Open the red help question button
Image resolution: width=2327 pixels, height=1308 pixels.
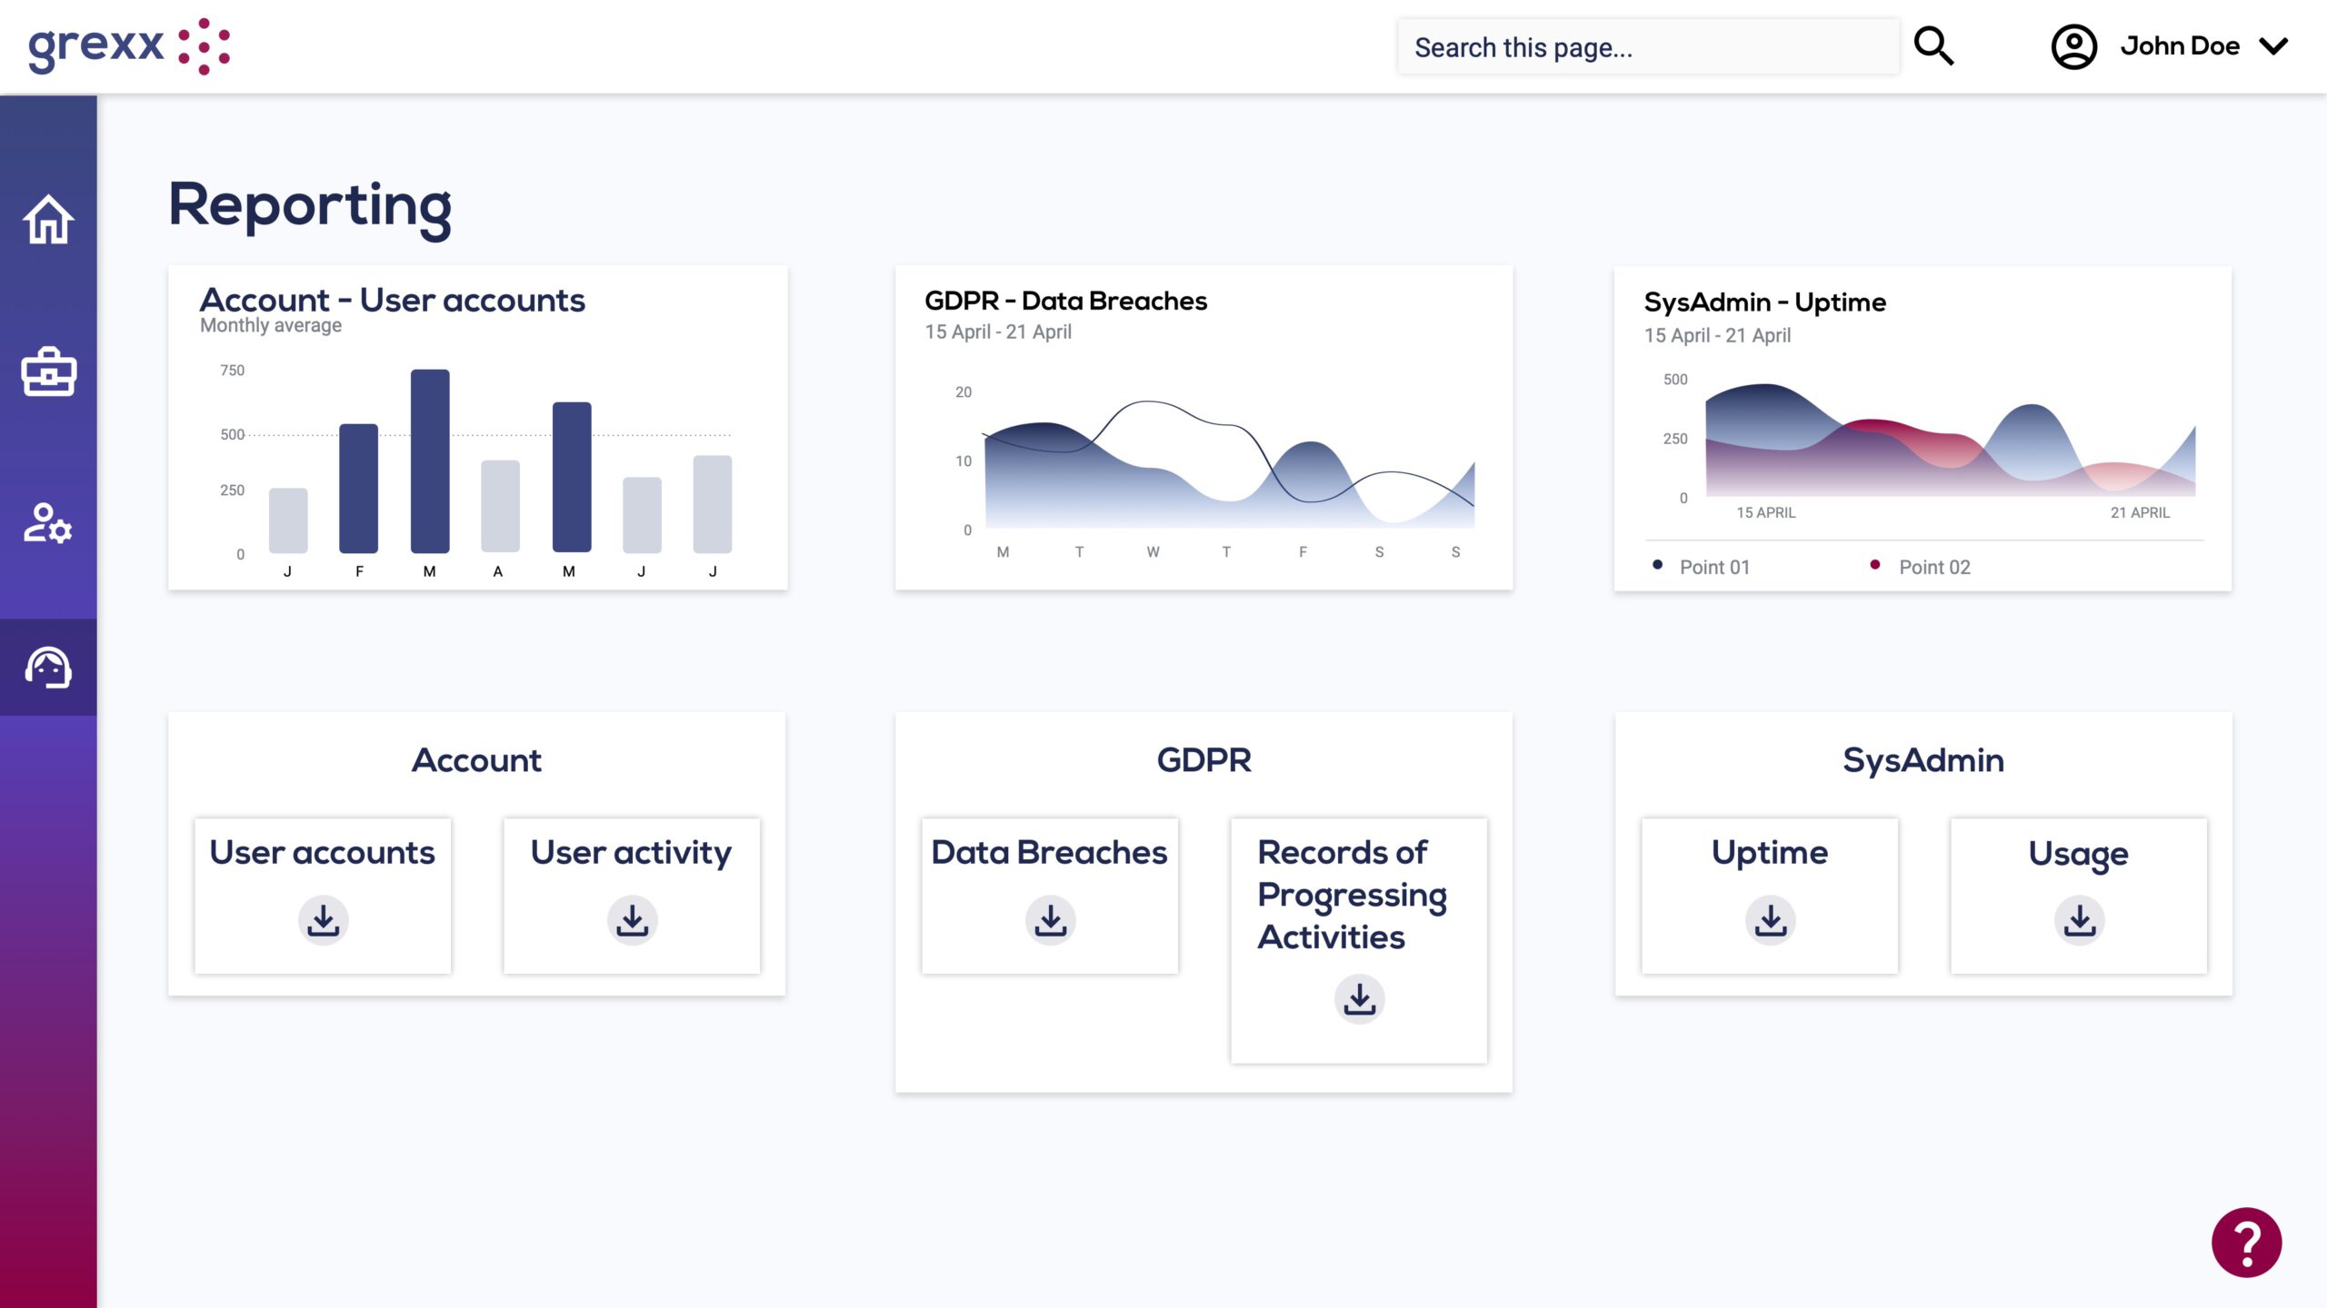2246,1242
